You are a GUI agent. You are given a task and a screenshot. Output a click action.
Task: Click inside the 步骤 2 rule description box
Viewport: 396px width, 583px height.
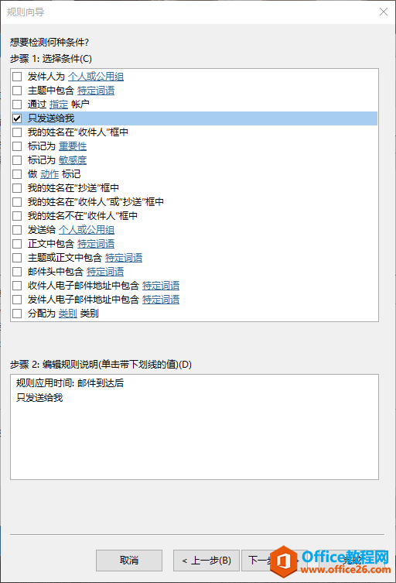pyautogui.click(x=194, y=427)
